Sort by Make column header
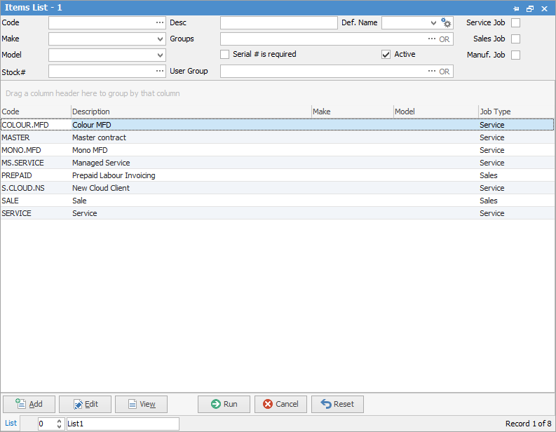The height and width of the screenshot is (432, 556). point(353,112)
